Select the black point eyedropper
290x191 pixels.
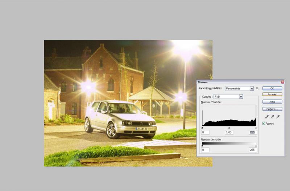pos(267,117)
